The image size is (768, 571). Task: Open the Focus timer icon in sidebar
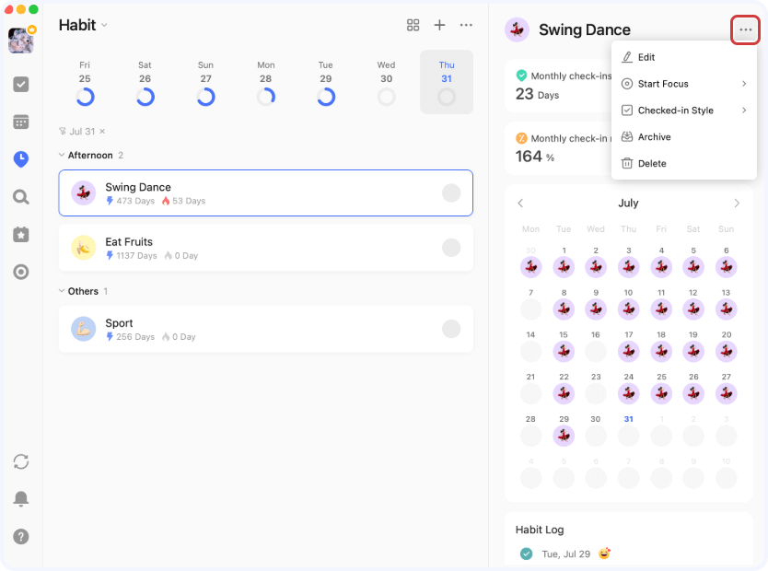click(21, 272)
